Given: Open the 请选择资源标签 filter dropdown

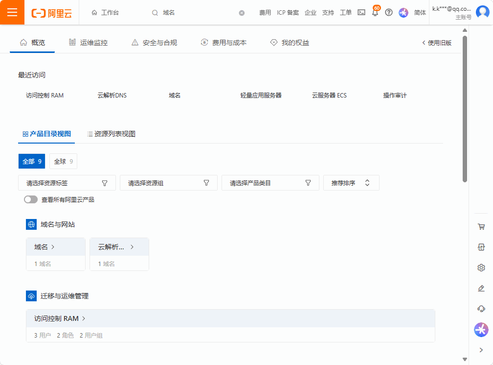Looking at the screenshot, I should click(x=67, y=183).
